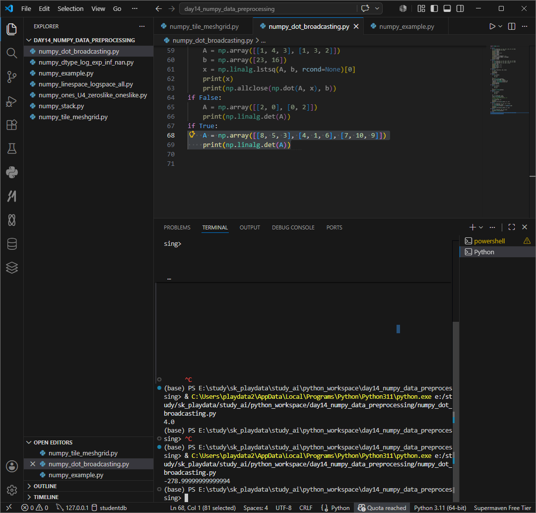Switch to numpy_tile_meshgrid.py editor tab
The width and height of the screenshot is (536, 513).
click(204, 26)
